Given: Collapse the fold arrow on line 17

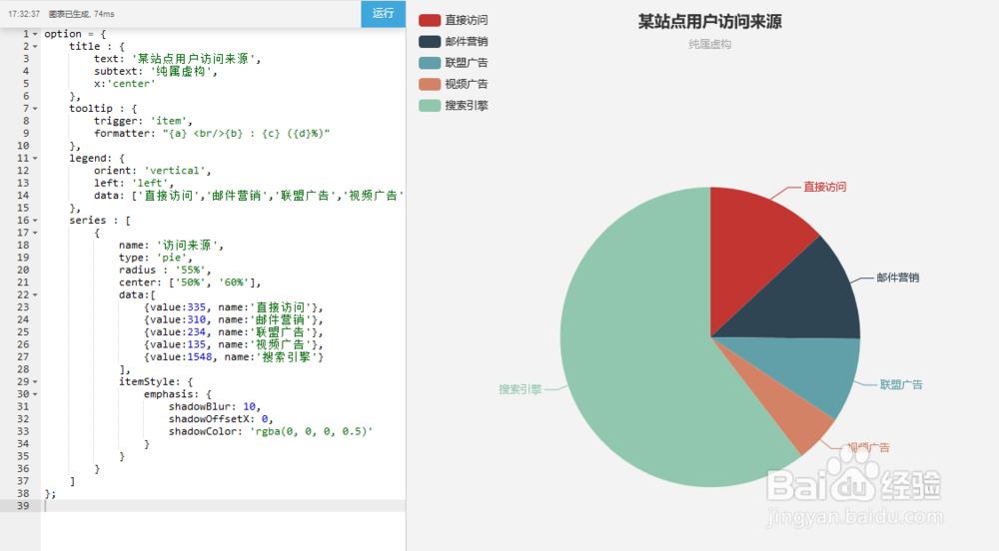Looking at the screenshot, I should coord(35,233).
